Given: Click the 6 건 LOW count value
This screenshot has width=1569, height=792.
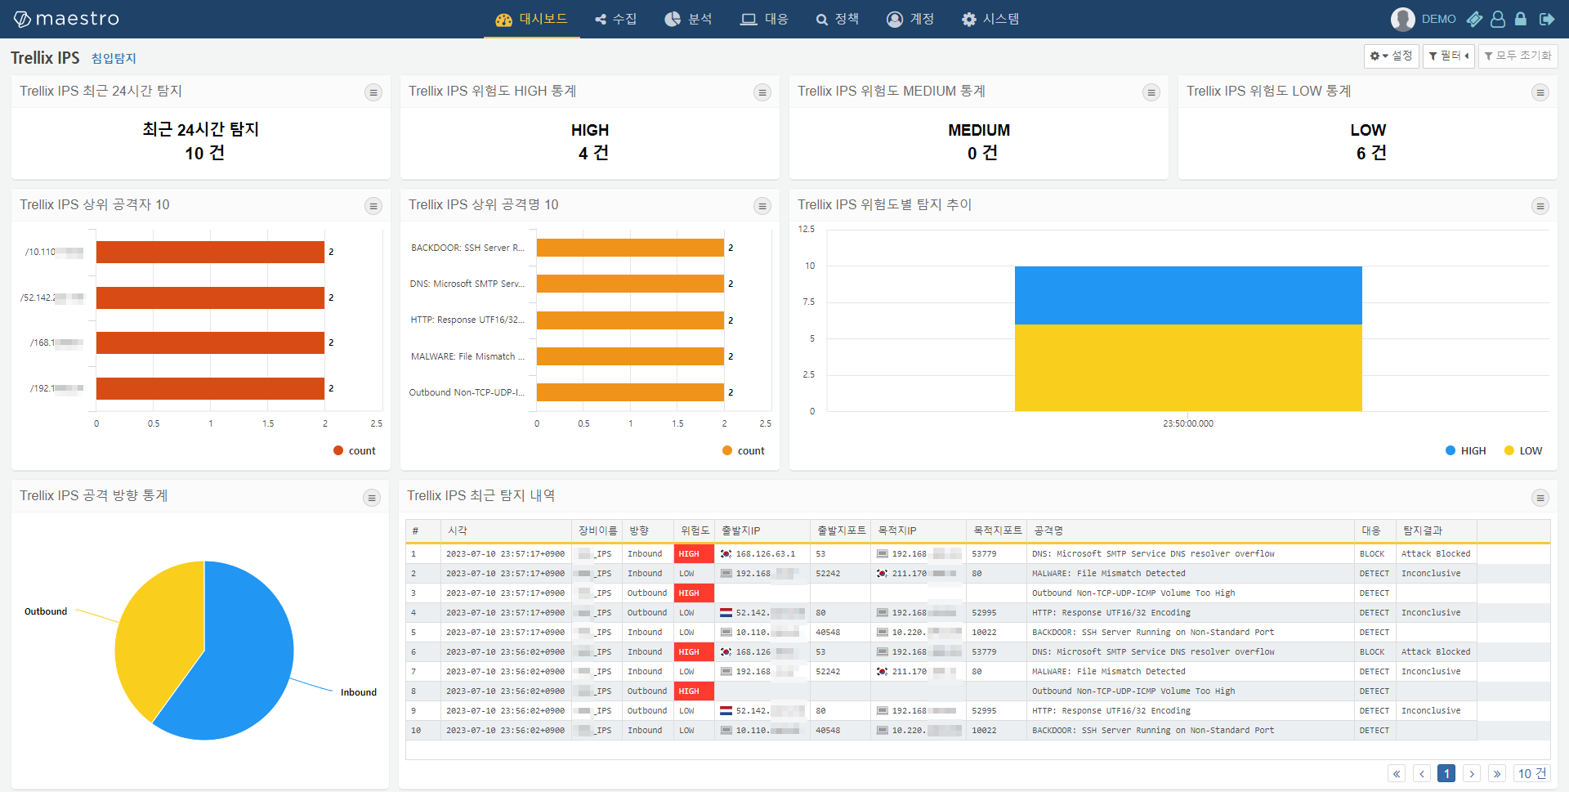Looking at the screenshot, I should [1371, 153].
